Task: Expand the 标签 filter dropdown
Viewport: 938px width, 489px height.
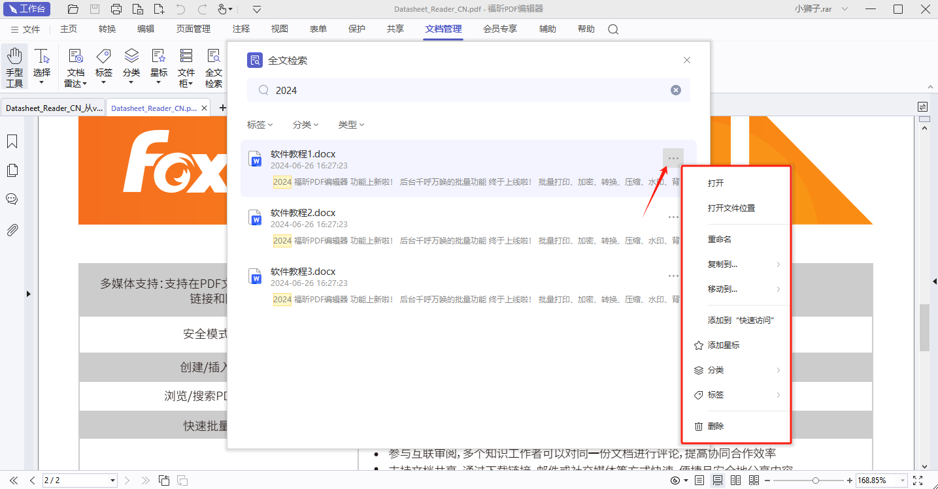Action: pos(260,125)
